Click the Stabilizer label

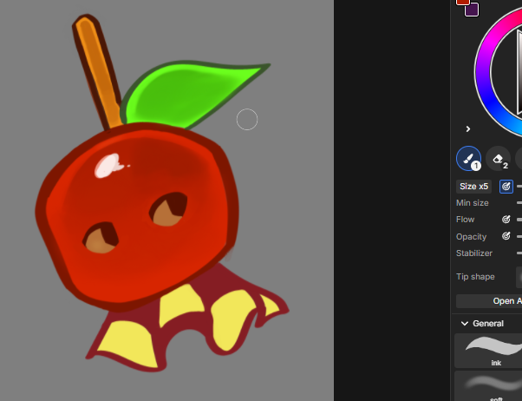tap(474, 253)
